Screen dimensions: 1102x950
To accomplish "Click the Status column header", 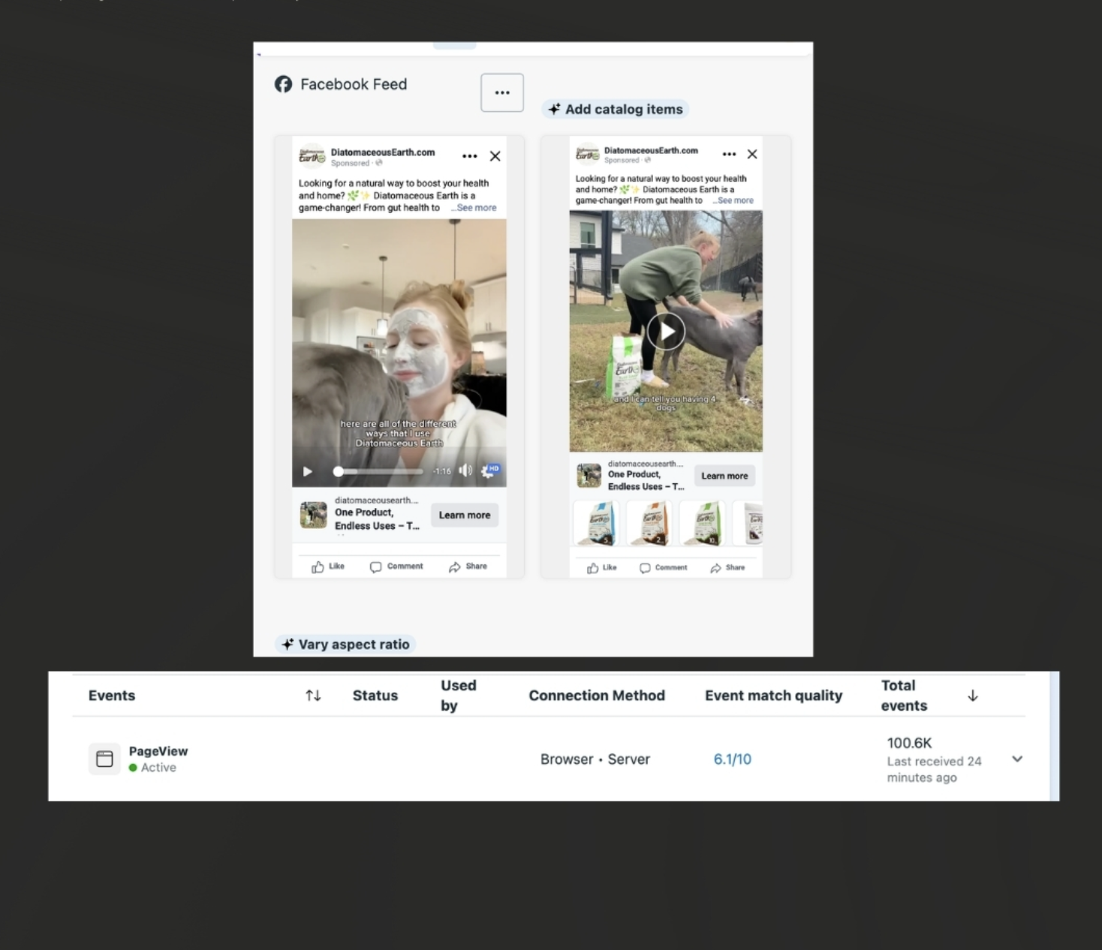I will click(375, 696).
